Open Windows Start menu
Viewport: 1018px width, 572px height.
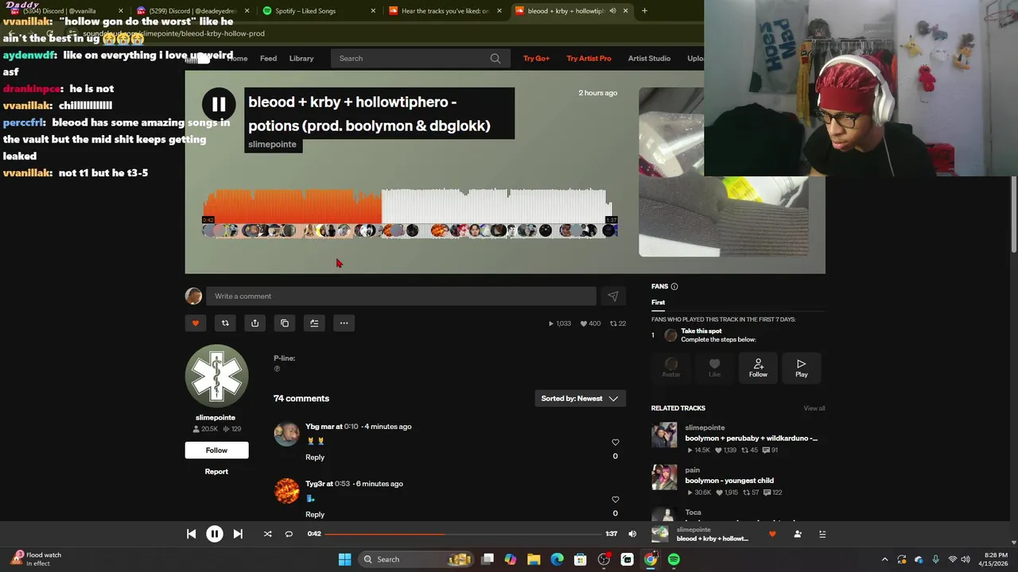(x=344, y=559)
